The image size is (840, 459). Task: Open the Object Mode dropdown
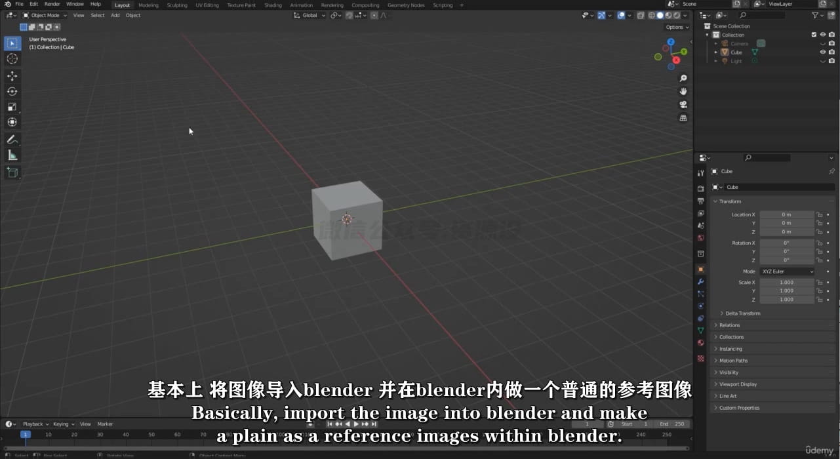click(45, 15)
